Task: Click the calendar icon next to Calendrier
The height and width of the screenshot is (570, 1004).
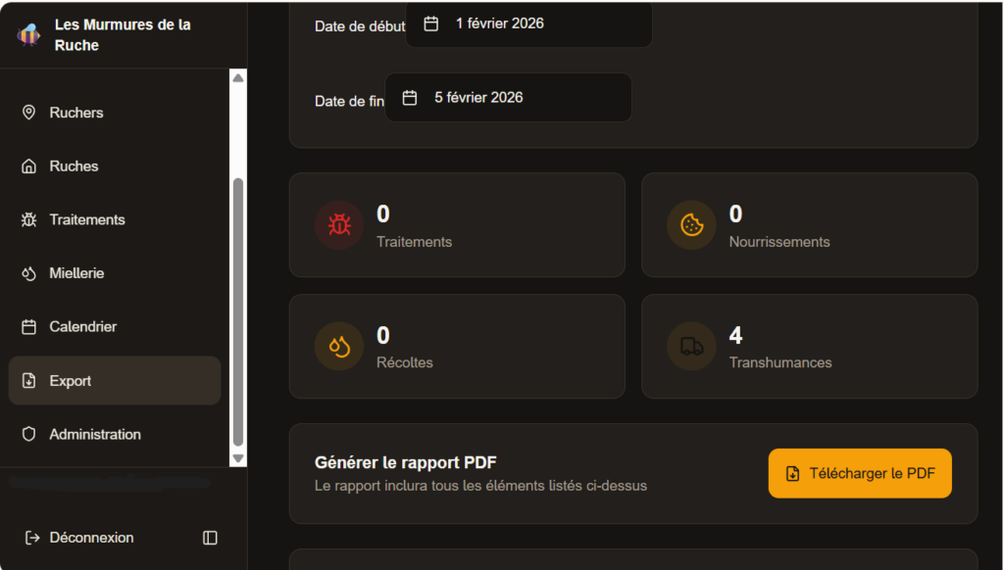Action: [x=29, y=326]
